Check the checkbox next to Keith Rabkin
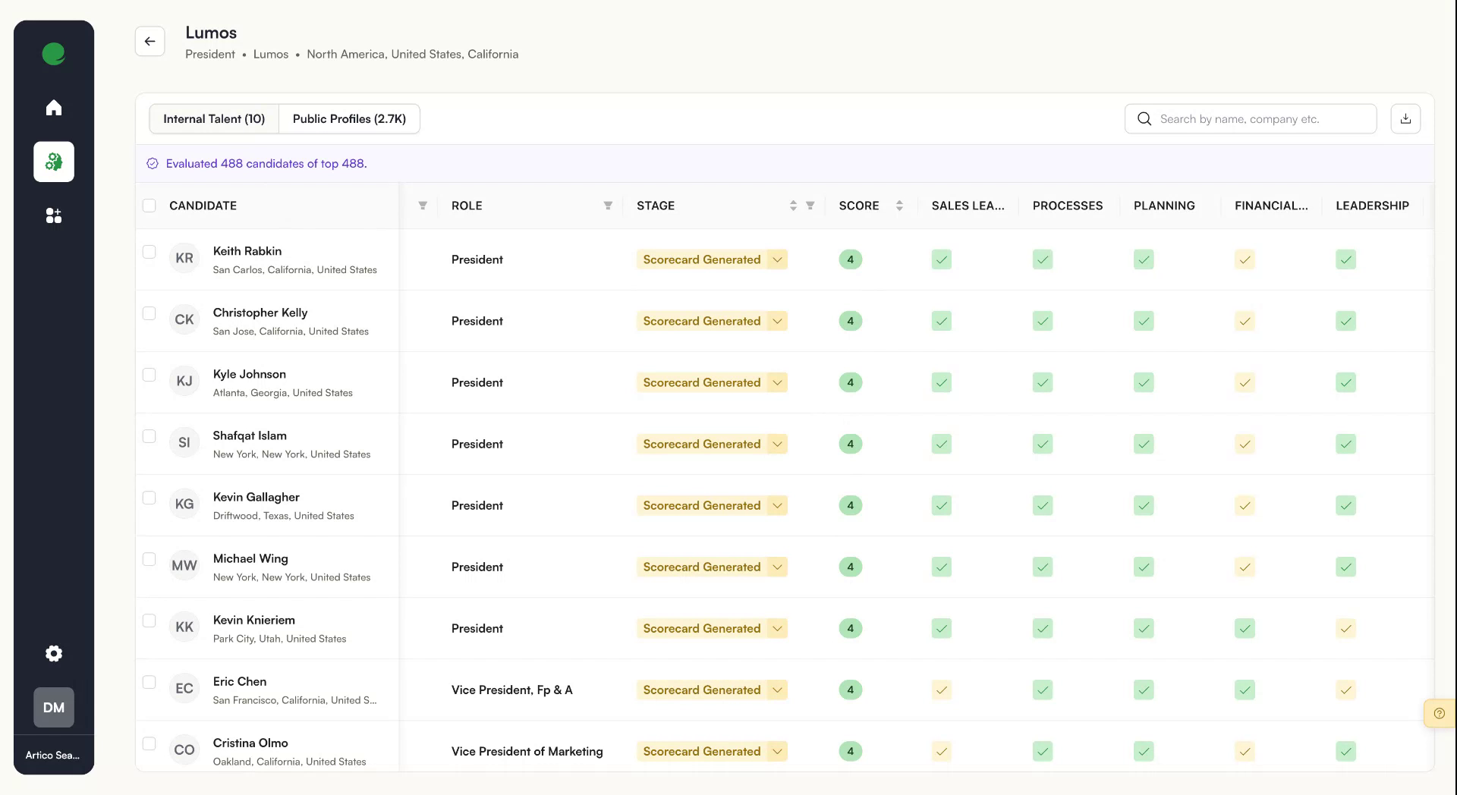The image size is (1457, 795). tap(149, 252)
